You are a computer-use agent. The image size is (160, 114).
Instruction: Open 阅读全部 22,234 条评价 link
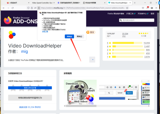(x=30, y=107)
